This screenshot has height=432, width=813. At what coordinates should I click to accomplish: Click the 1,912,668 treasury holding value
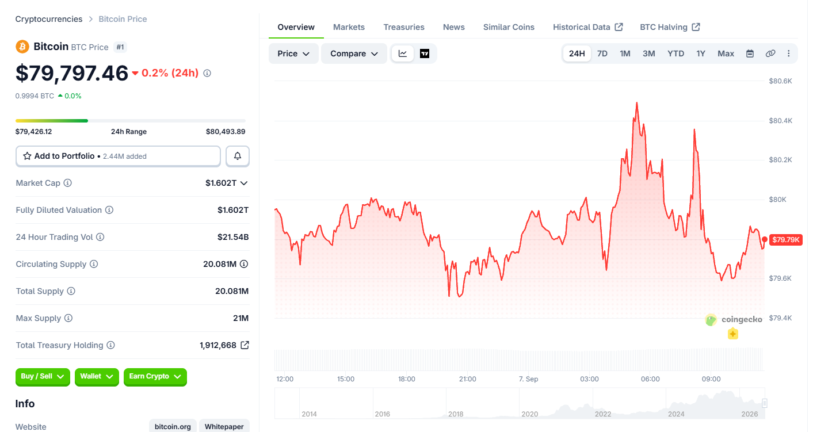pos(218,345)
